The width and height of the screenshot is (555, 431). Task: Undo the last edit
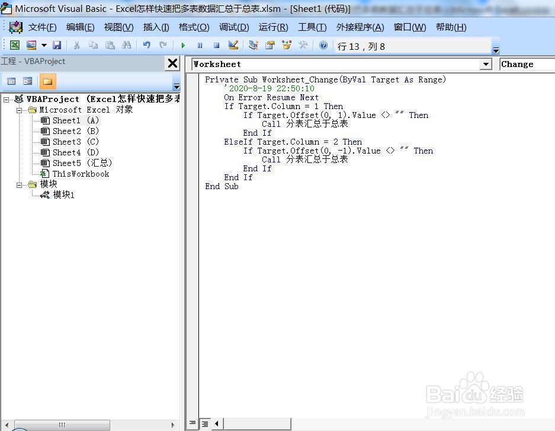point(146,45)
